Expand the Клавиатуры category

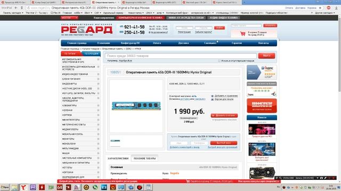pyautogui.click(x=98, y=106)
